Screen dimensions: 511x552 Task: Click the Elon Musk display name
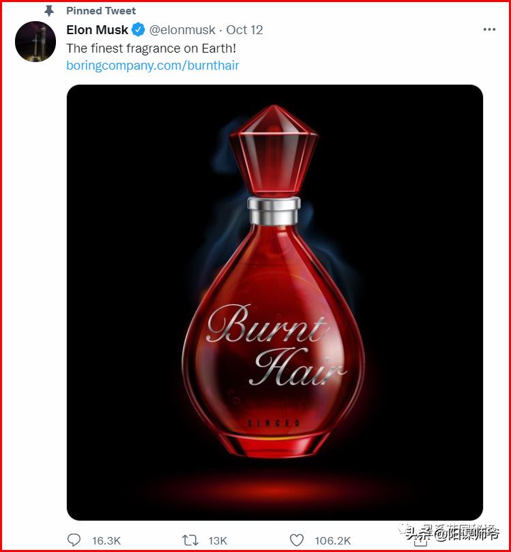[97, 30]
